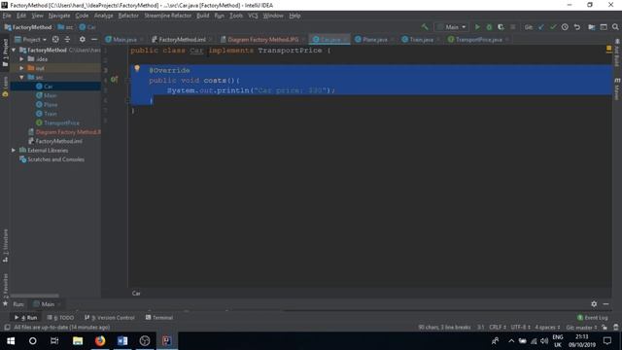The image size is (622, 350).
Task: Change line separator CRLF in status bar
Action: coord(498,328)
